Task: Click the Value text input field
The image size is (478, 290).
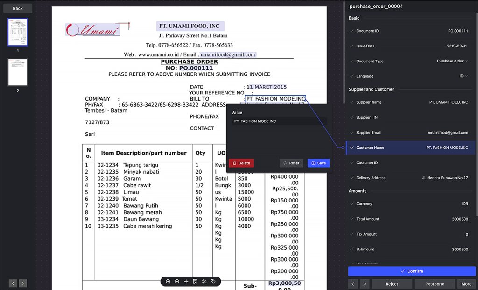Action: (x=279, y=121)
